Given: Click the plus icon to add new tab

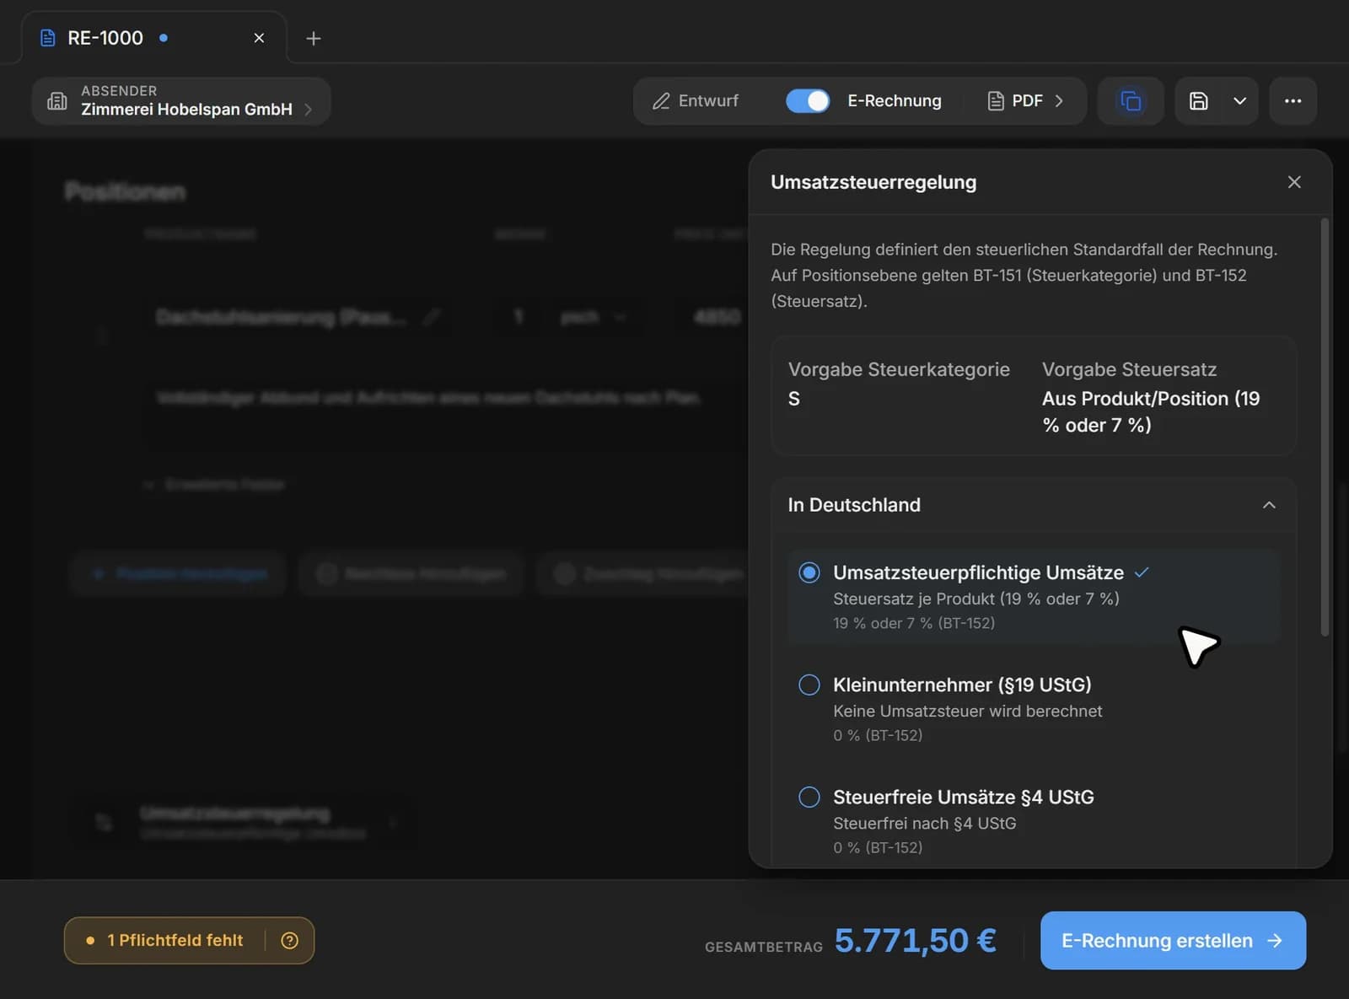Looking at the screenshot, I should 313,38.
